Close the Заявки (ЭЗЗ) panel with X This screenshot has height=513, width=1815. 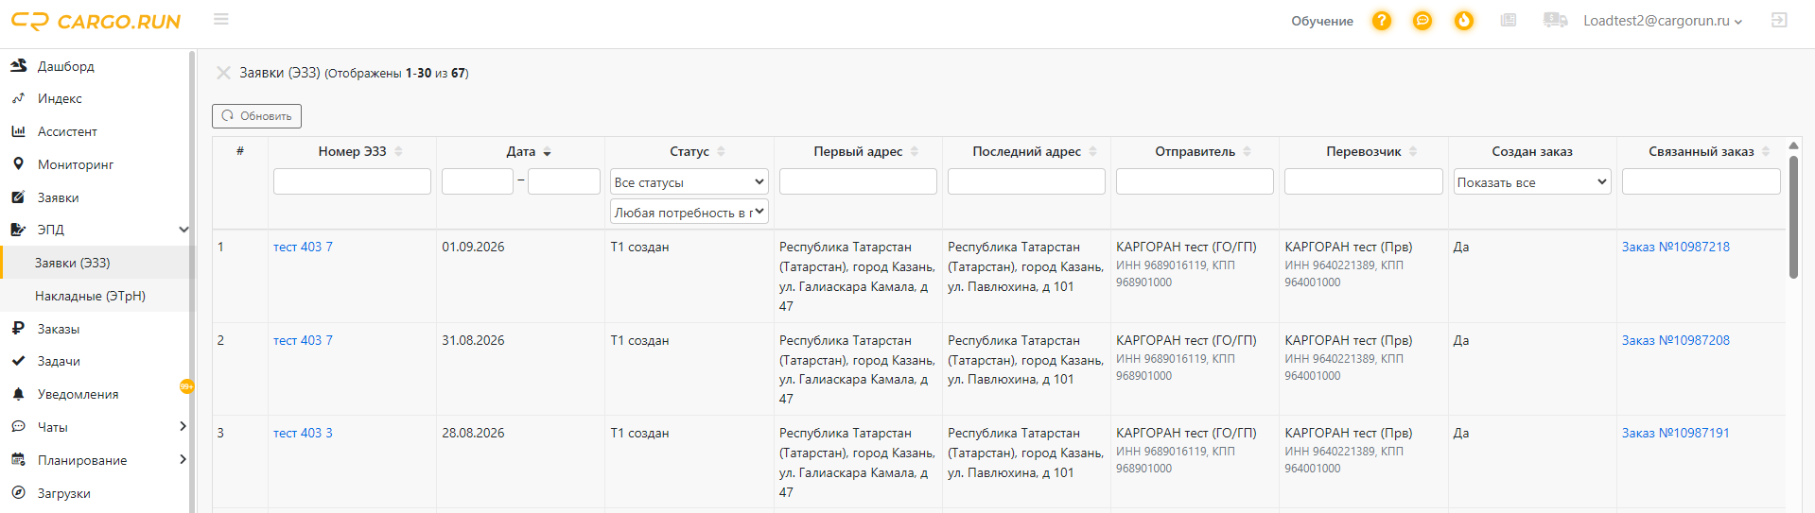point(223,73)
